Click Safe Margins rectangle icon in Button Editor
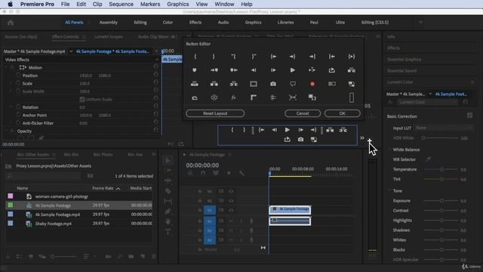 254,84
